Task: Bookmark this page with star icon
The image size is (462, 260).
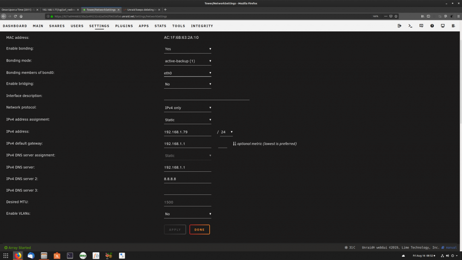Action: [x=396, y=16]
